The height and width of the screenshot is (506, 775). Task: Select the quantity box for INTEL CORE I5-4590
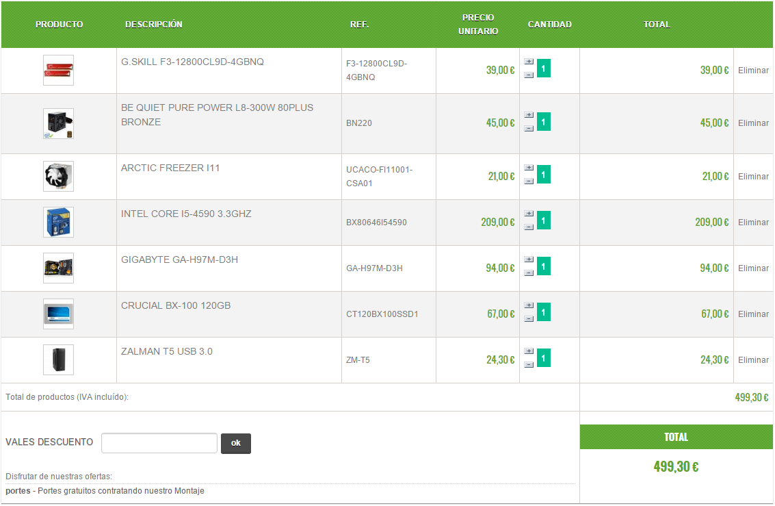[x=544, y=220]
